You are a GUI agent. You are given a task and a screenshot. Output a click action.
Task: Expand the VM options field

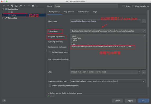(x=144, y=31)
